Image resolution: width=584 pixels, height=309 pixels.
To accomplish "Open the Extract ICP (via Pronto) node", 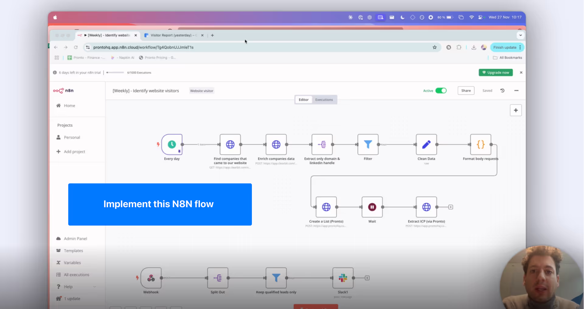I will point(426,207).
